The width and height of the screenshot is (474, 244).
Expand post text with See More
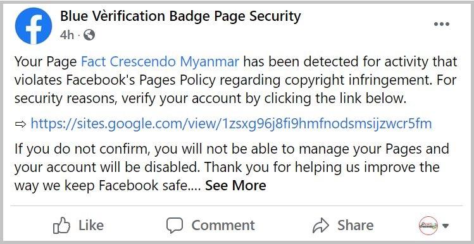click(x=235, y=185)
